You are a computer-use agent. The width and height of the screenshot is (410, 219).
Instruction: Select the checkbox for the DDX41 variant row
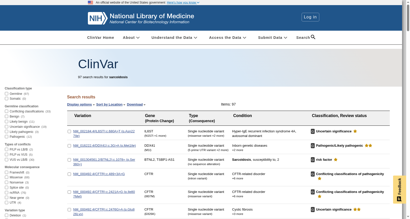[69, 146]
